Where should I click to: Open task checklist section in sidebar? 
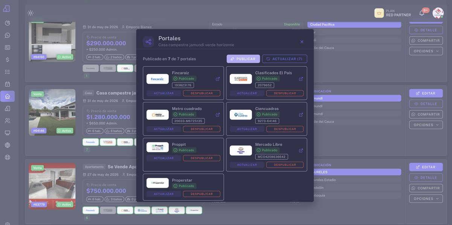[8, 72]
